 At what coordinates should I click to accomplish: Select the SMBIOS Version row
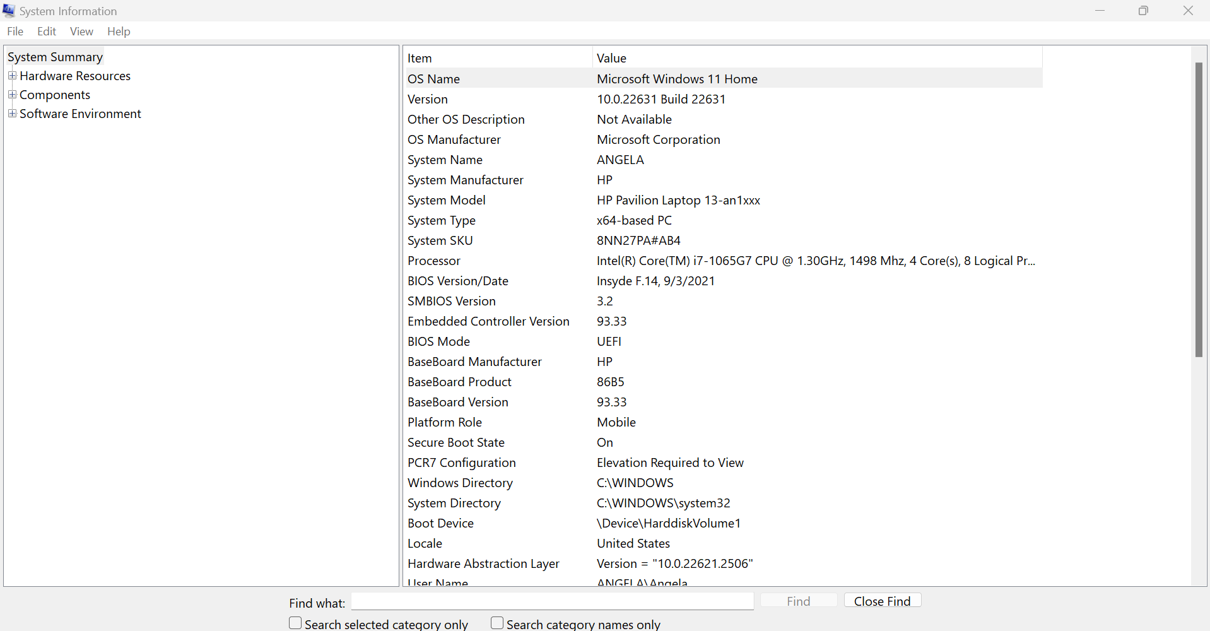click(x=723, y=301)
